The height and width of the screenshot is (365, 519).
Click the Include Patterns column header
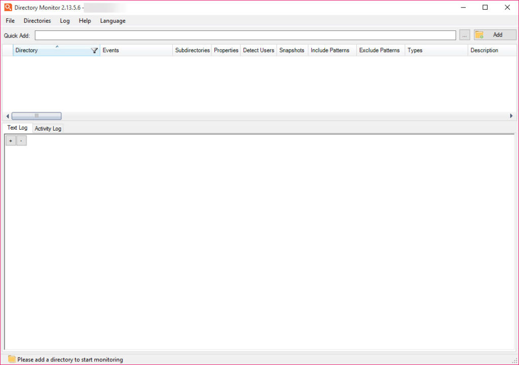[x=332, y=50]
